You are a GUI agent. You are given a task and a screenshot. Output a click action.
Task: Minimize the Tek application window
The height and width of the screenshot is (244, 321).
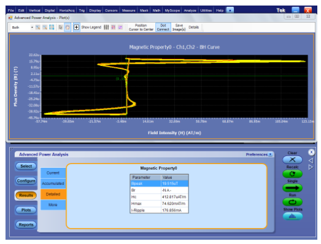click(295, 10)
